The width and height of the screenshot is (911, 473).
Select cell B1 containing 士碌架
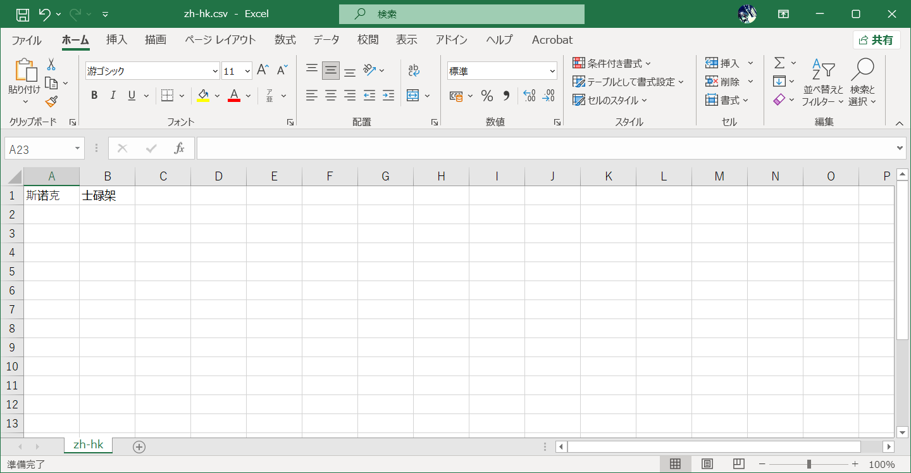[x=107, y=195]
